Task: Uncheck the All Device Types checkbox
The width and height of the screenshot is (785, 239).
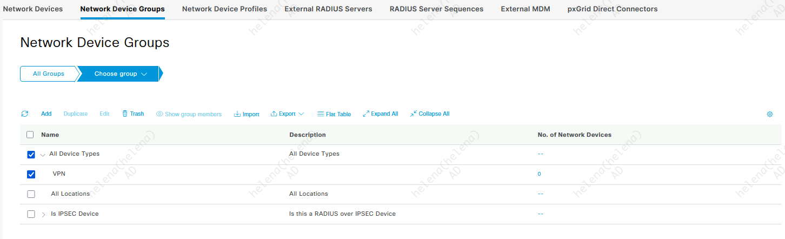Action: click(x=31, y=155)
